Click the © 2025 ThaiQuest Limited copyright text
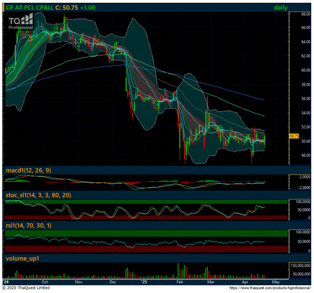Screen dimensions: 314x293 pos(26,288)
